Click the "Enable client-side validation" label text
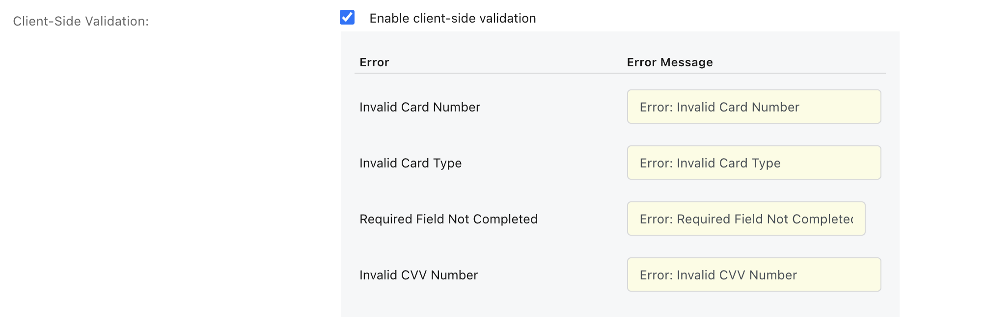Screen dimensions: 987x329 (x=452, y=19)
